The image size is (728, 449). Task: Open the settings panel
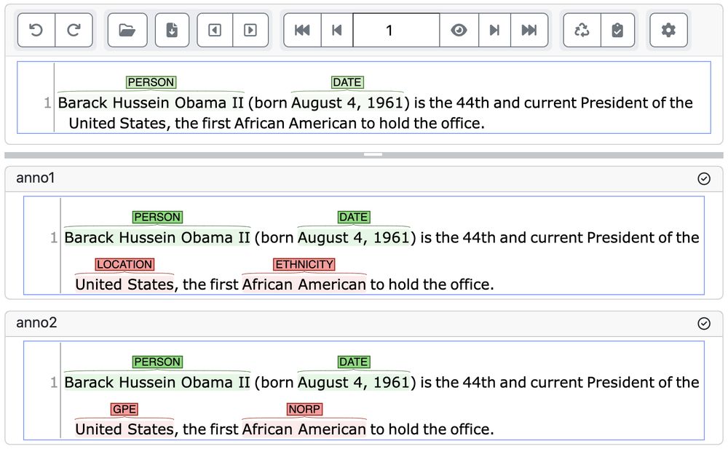click(668, 30)
